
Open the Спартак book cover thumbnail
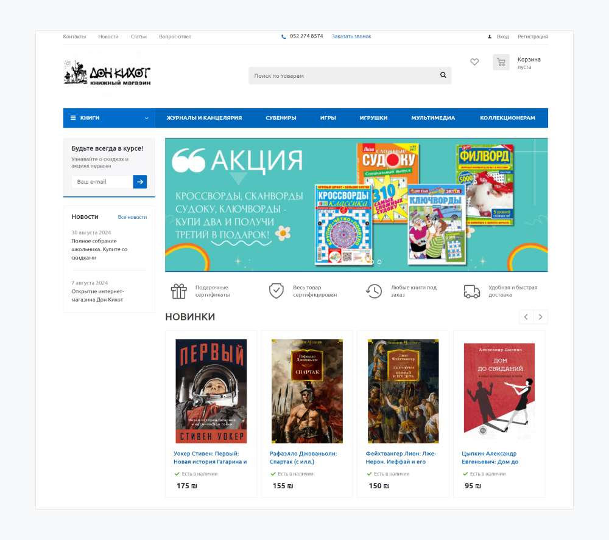[x=307, y=391]
